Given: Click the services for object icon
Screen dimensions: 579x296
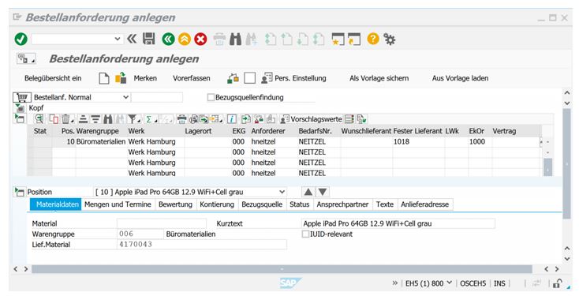Looking at the screenshot, I should [26, 58].
